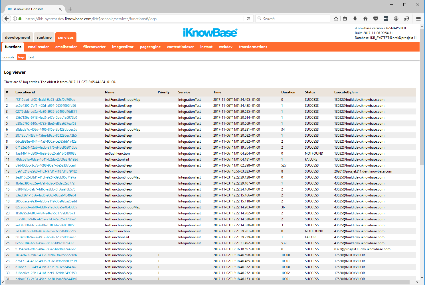Viewport: 425px width, 285px height.
Task: Open execution 79dcb81a-0dce-4d41-b2da-2709a87b192d
Action: (x=47, y=159)
